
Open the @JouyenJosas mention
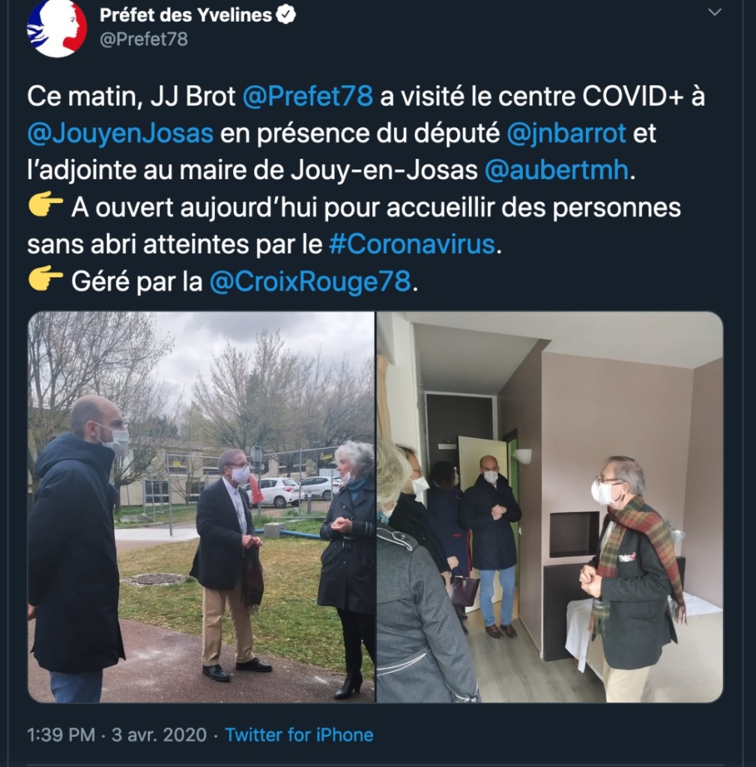tap(121, 133)
